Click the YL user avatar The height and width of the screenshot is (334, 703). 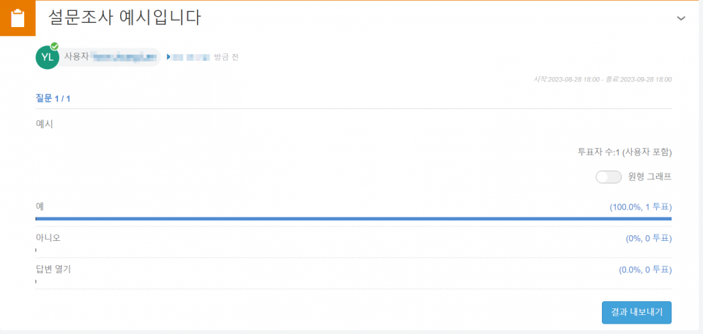[x=47, y=57]
